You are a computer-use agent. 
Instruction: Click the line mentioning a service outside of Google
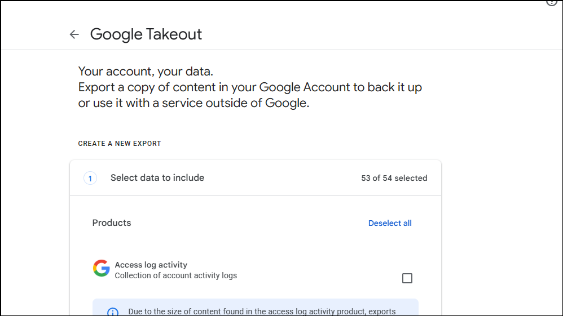point(193,104)
